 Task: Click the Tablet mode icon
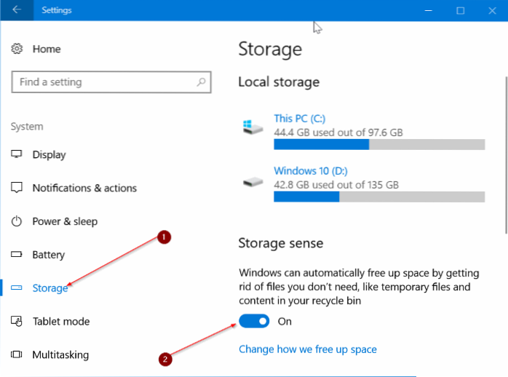click(17, 322)
